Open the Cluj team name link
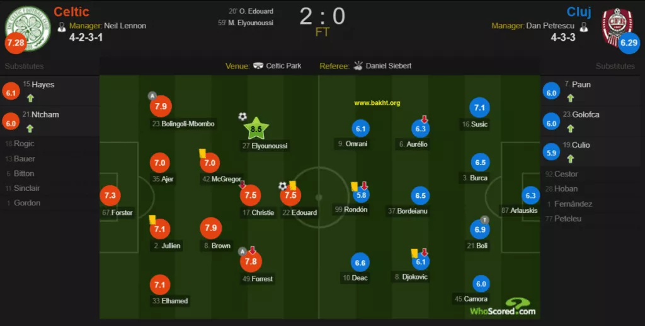Viewport: 645px width, 326px height. 578,11
